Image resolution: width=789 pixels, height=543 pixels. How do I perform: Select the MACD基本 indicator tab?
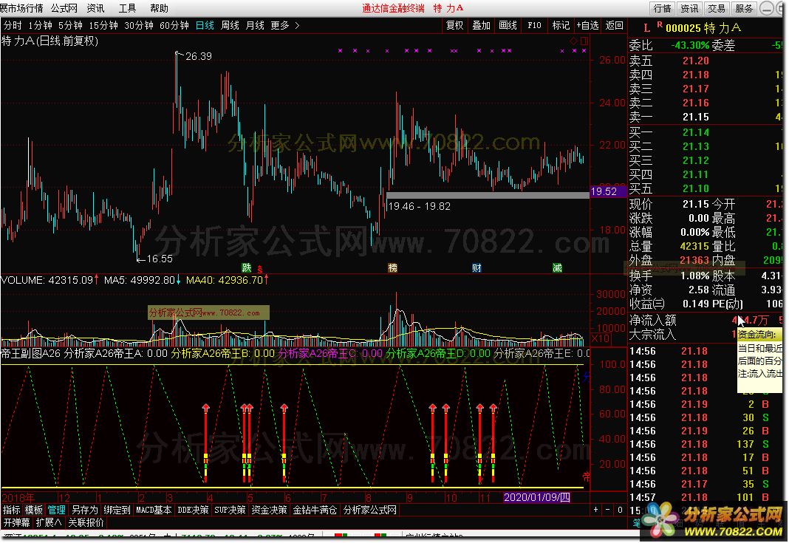(x=154, y=510)
